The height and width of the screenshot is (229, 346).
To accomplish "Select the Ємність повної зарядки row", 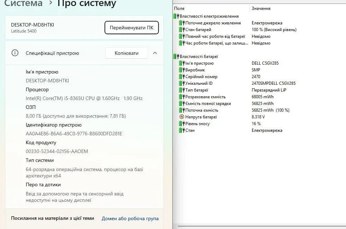I will [208, 104].
